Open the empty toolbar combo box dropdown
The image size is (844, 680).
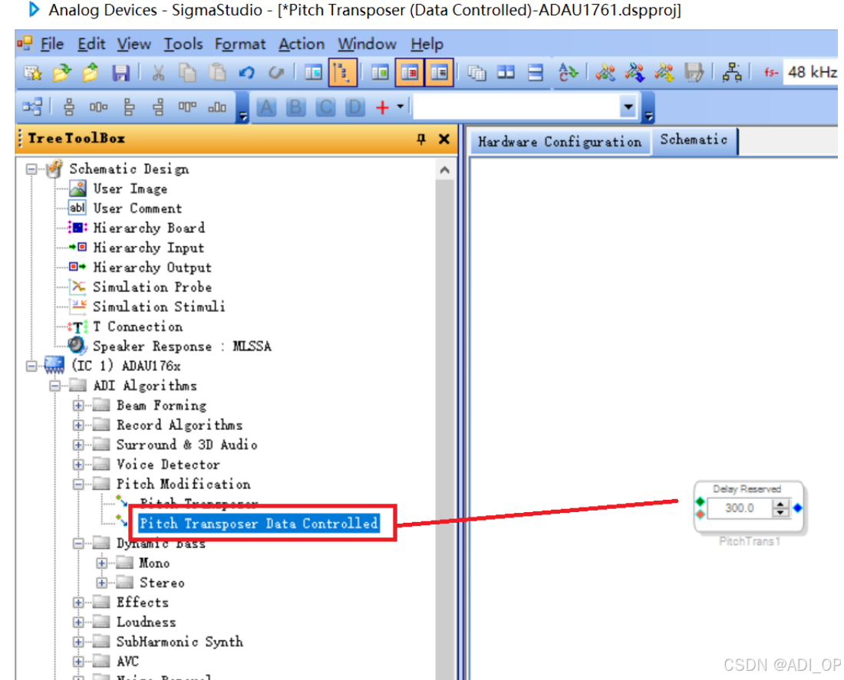pos(628,107)
